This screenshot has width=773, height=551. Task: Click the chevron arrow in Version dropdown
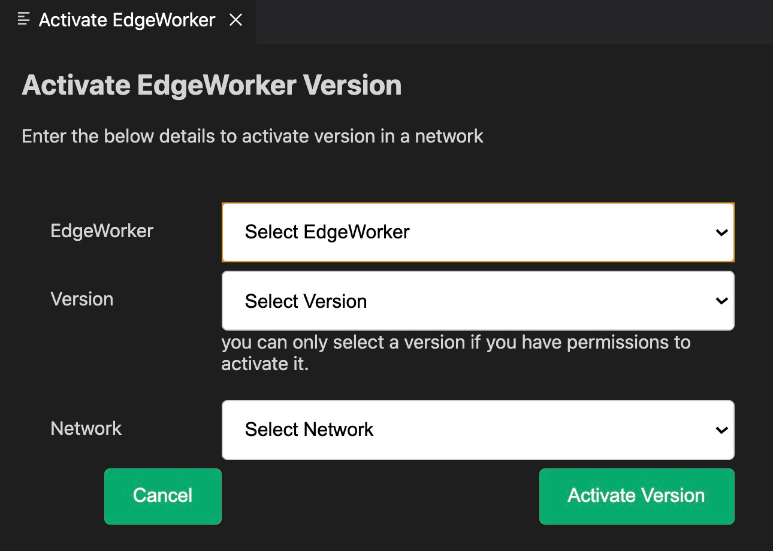coord(721,301)
